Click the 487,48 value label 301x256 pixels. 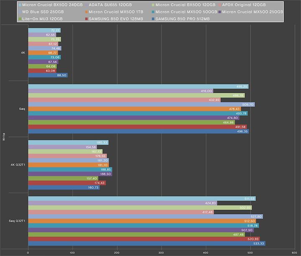pos(238,235)
